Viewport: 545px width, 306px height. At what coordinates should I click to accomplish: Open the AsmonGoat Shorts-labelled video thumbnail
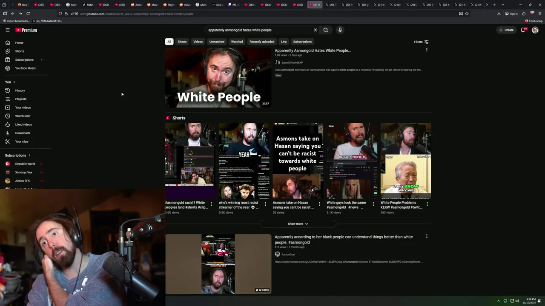(x=218, y=264)
